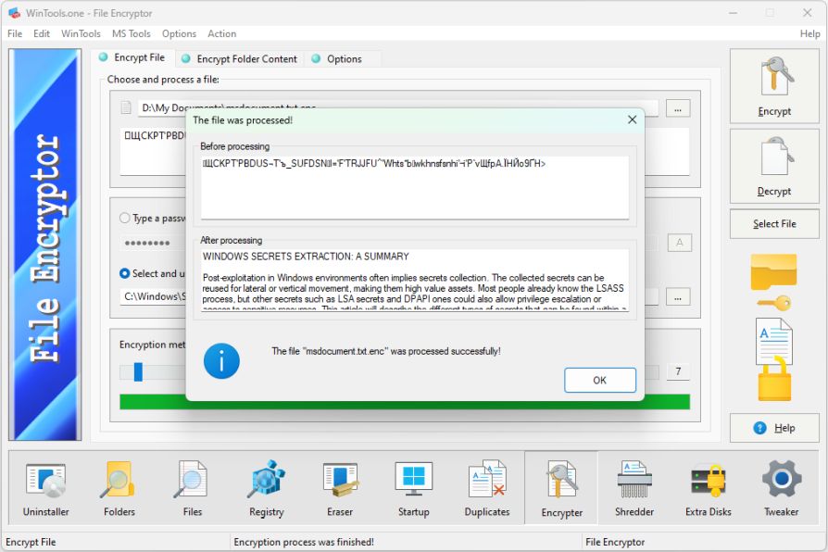Switch to Encrypt Folder Content tab
This screenshot has width=828, height=552.
click(x=239, y=59)
